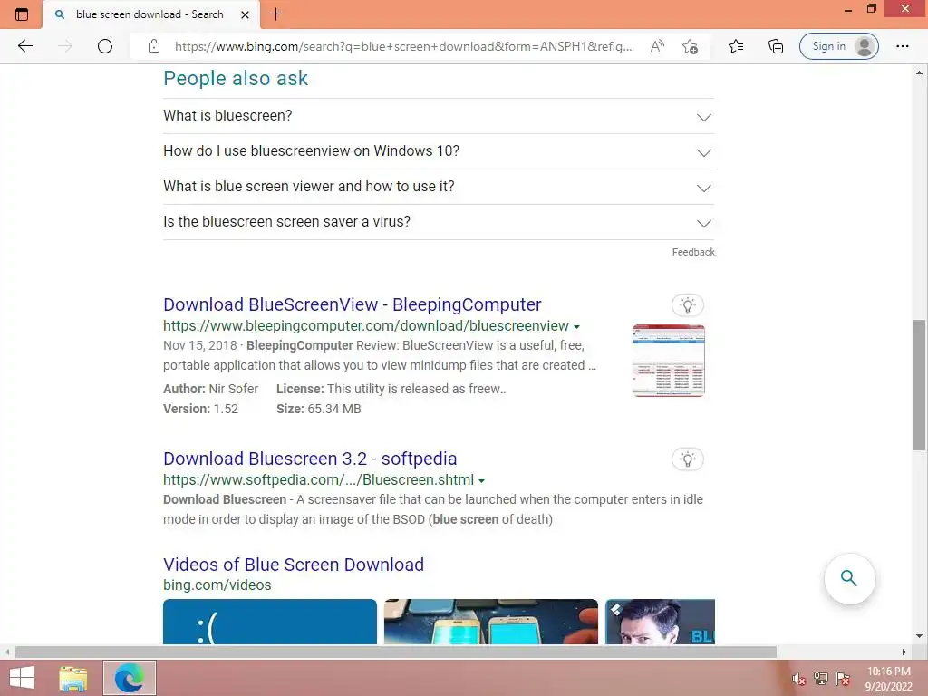Click the vertical scrollbar thumb
Screen dimensions: 928x696
point(919,385)
